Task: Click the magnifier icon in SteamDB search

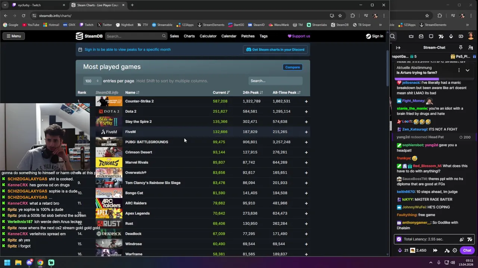Action: coord(164,36)
